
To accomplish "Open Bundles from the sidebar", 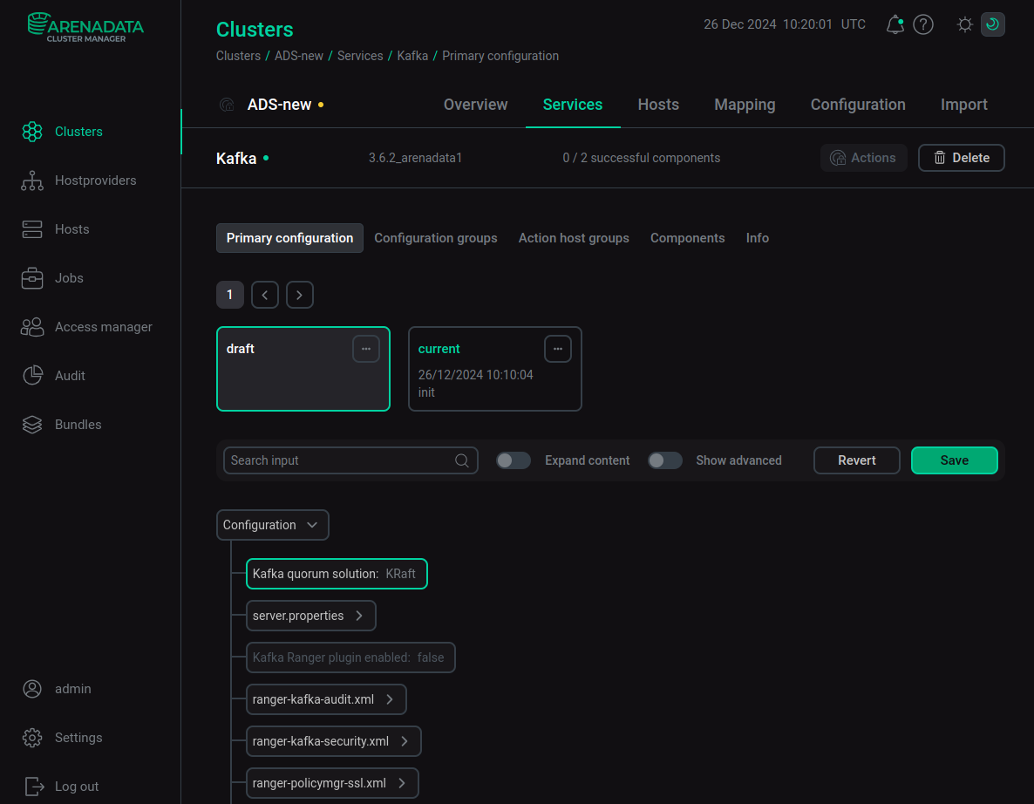I will 78,425.
